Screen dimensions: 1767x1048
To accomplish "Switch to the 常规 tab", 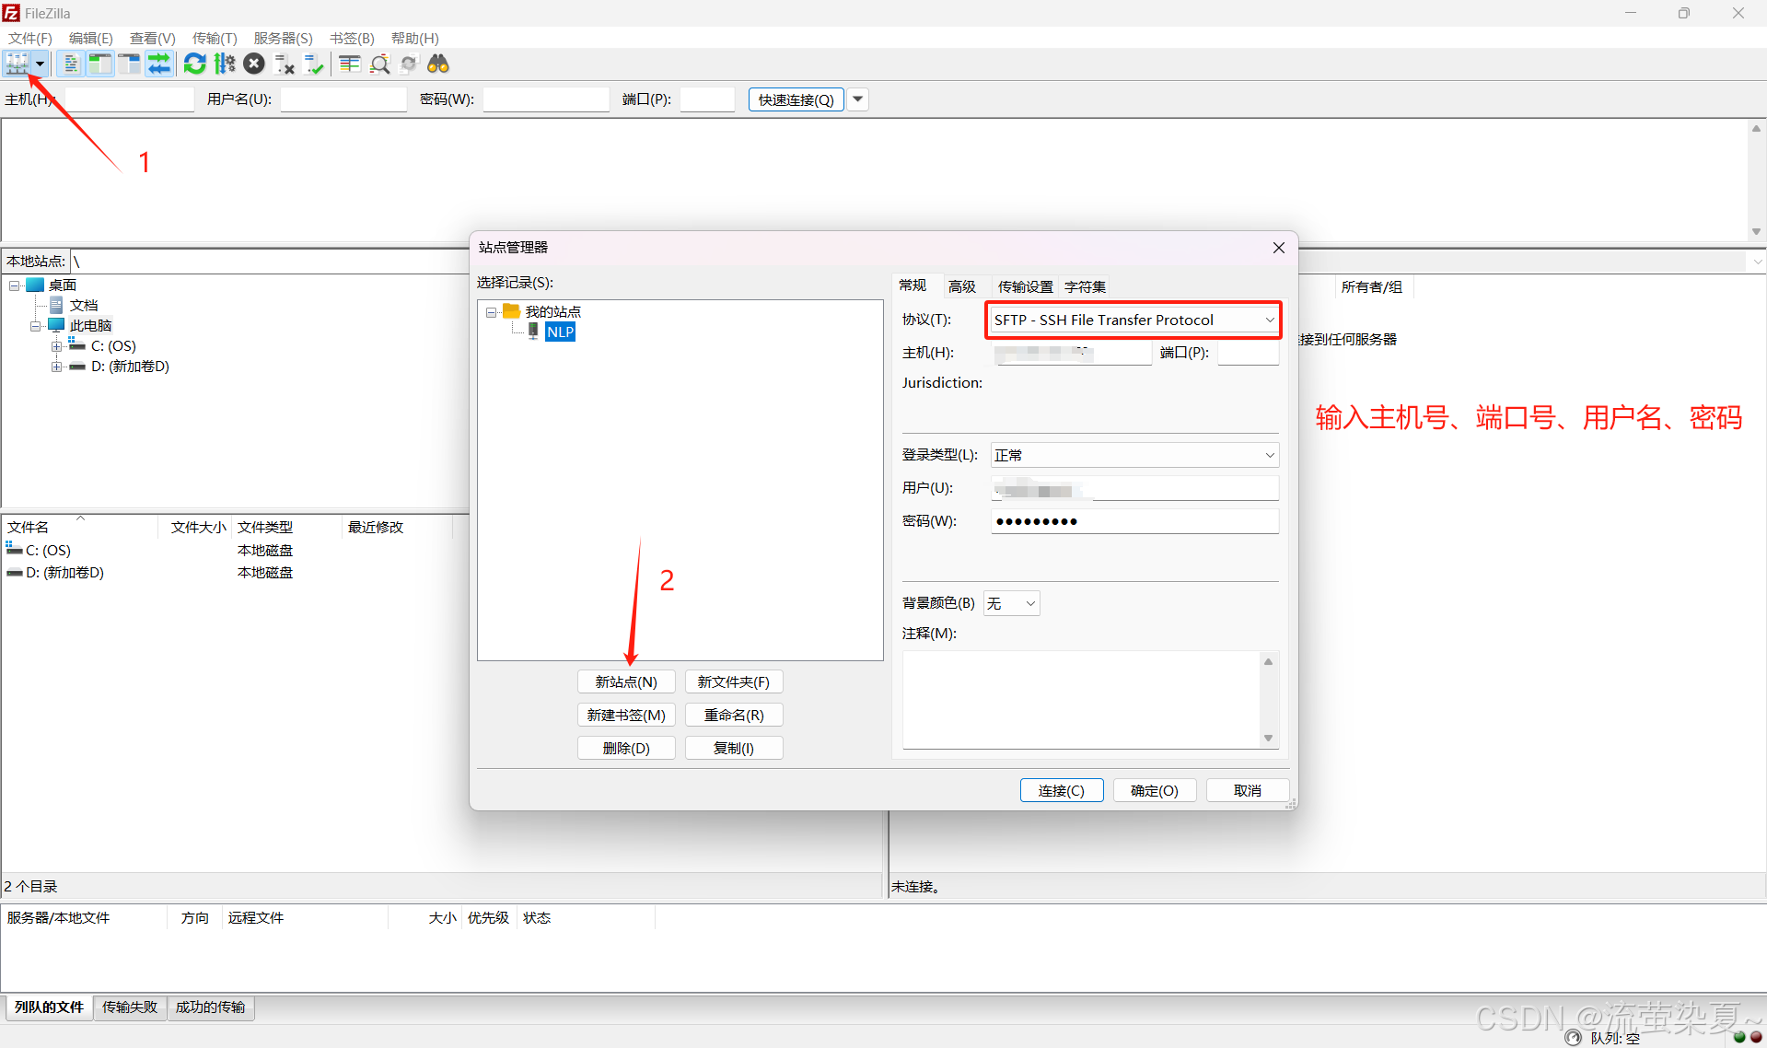I will pos(913,285).
